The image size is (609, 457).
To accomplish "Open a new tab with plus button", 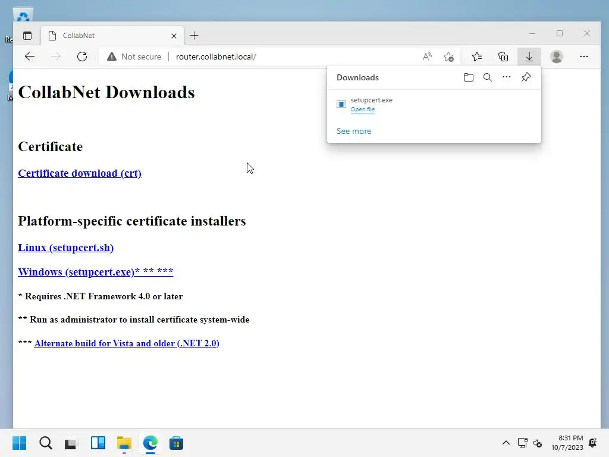I will tap(194, 36).
